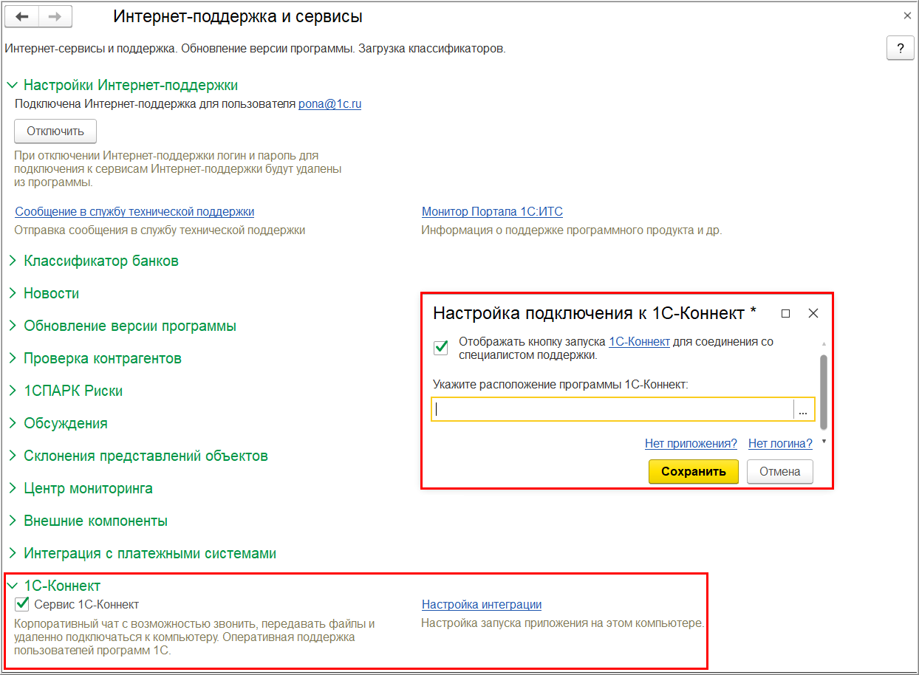Expand Обновление версии программы section
The height and width of the screenshot is (675, 919).
coord(122,326)
